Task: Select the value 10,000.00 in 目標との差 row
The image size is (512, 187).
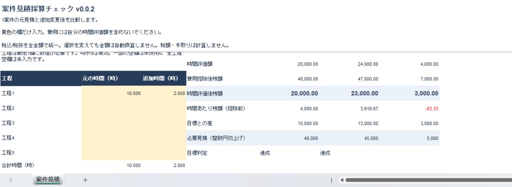Action: coord(307,123)
